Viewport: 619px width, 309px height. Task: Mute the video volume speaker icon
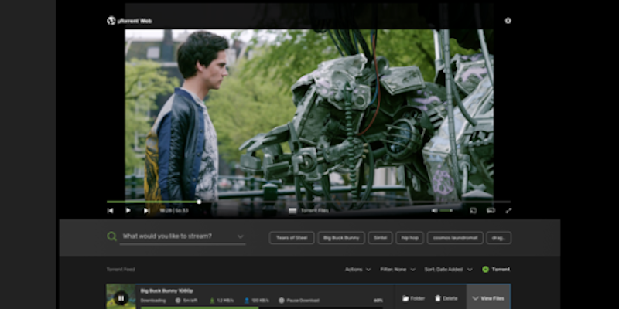[x=435, y=210]
